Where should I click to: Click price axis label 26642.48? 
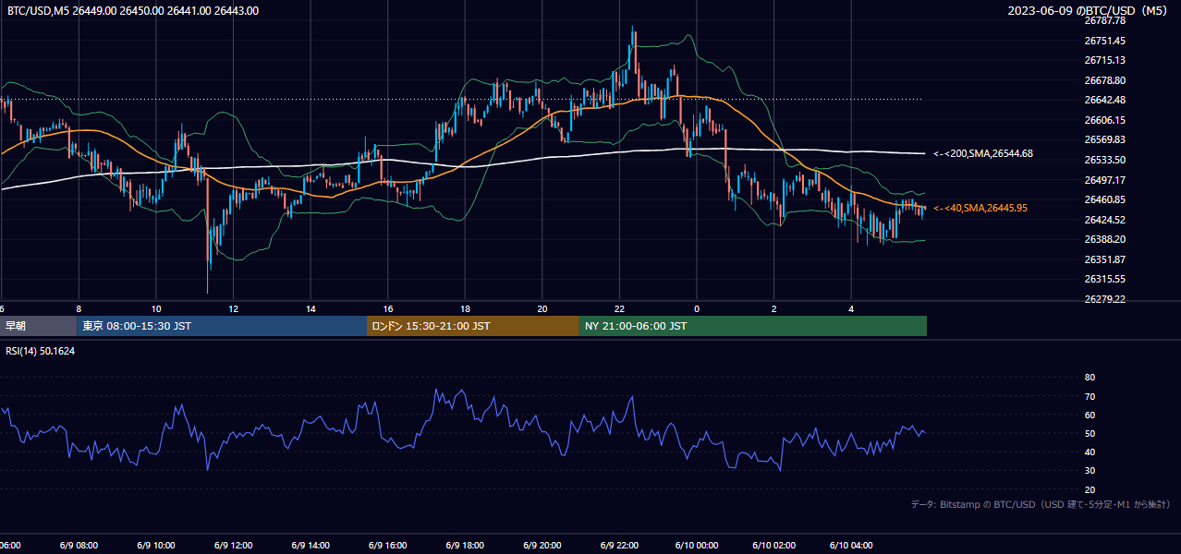click(1104, 100)
